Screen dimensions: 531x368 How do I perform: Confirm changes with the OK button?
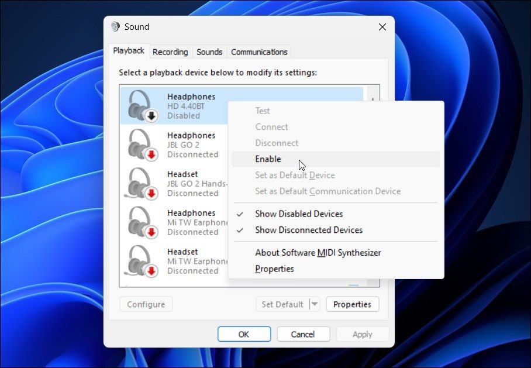pos(244,333)
